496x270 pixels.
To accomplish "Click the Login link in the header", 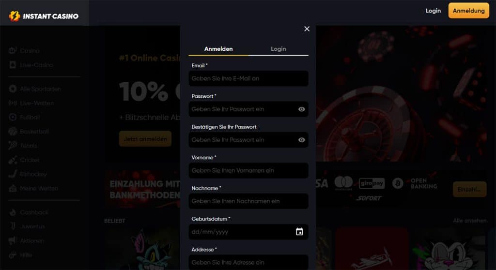I will coord(433,11).
